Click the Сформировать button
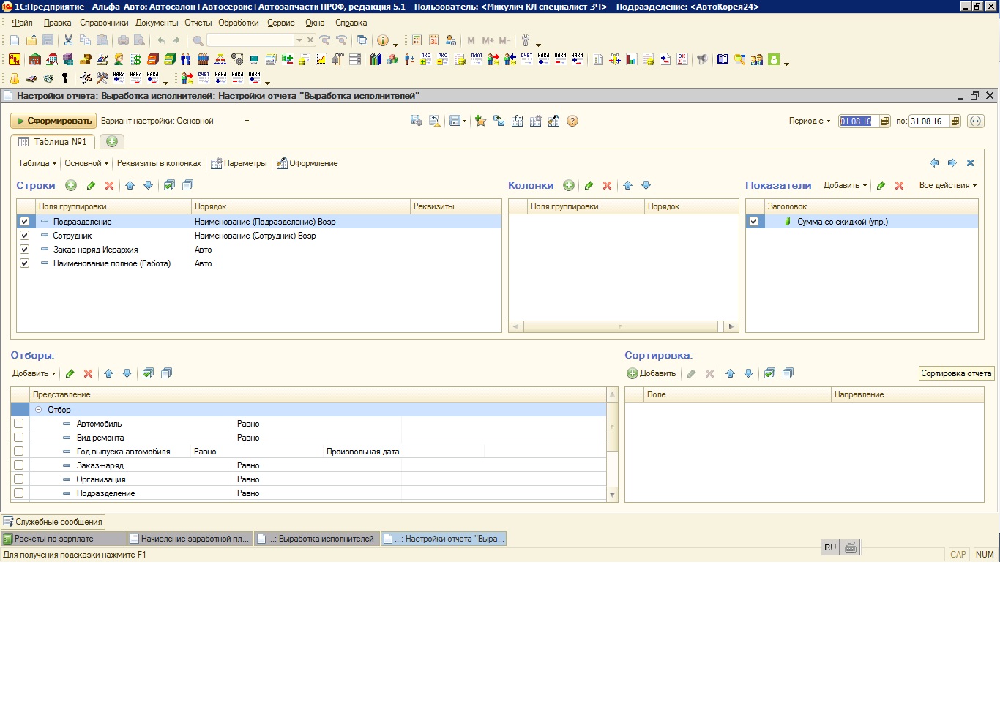This screenshot has width=1000, height=707. [x=53, y=121]
